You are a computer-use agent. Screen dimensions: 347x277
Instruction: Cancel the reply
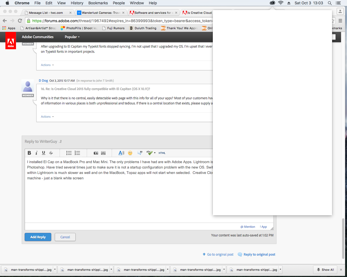pos(65,237)
